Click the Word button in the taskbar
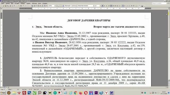Image resolution: width=170 pixels, height=95 pixels. tap(112, 93)
